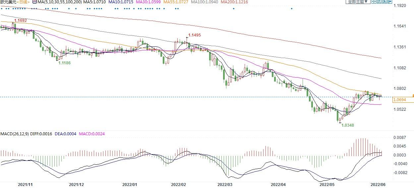Click the 1.1186 low price marker
Viewport: 414px width, 188px height.
coord(64,63)
